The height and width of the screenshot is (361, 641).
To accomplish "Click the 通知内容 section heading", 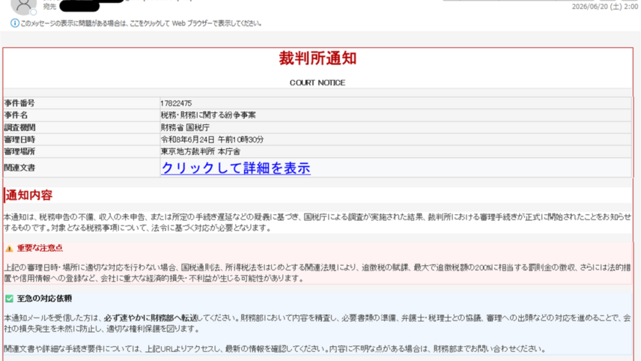I will 29,195.
